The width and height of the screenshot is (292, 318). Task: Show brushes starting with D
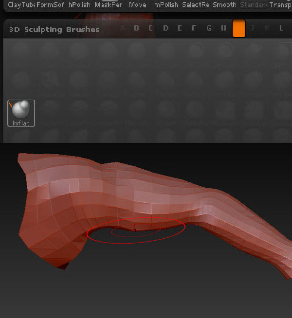click(x=165, y=29)
